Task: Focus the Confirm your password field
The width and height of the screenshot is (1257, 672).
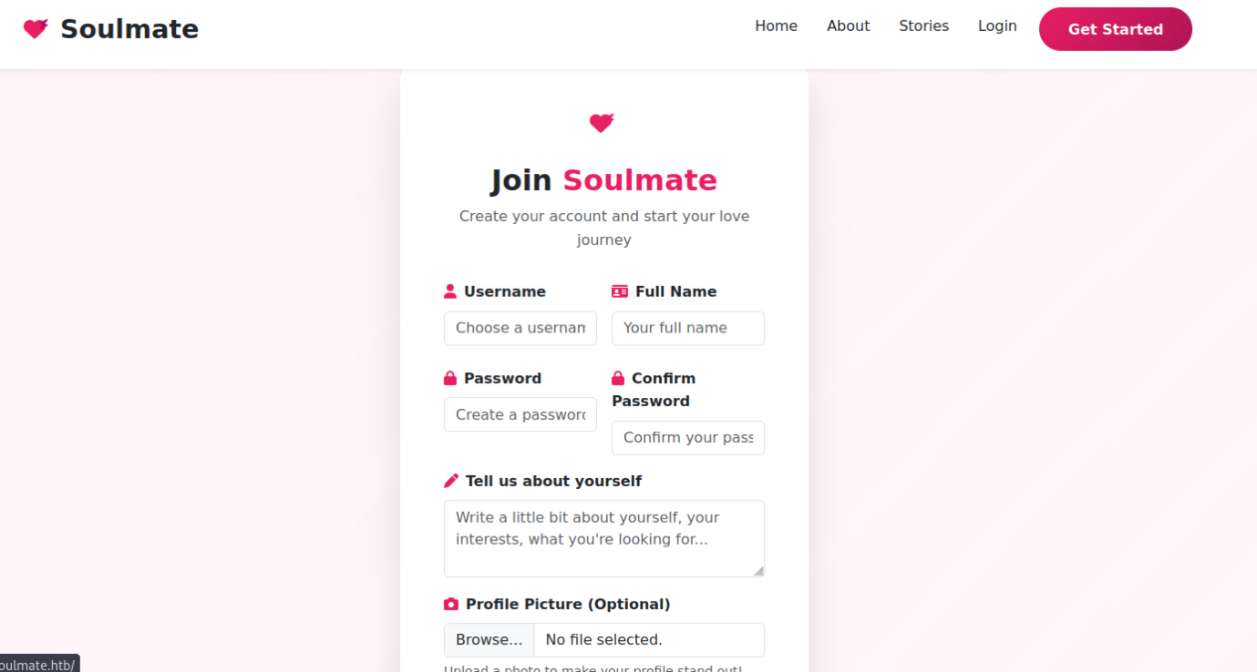Action: (x=688, y=437)
